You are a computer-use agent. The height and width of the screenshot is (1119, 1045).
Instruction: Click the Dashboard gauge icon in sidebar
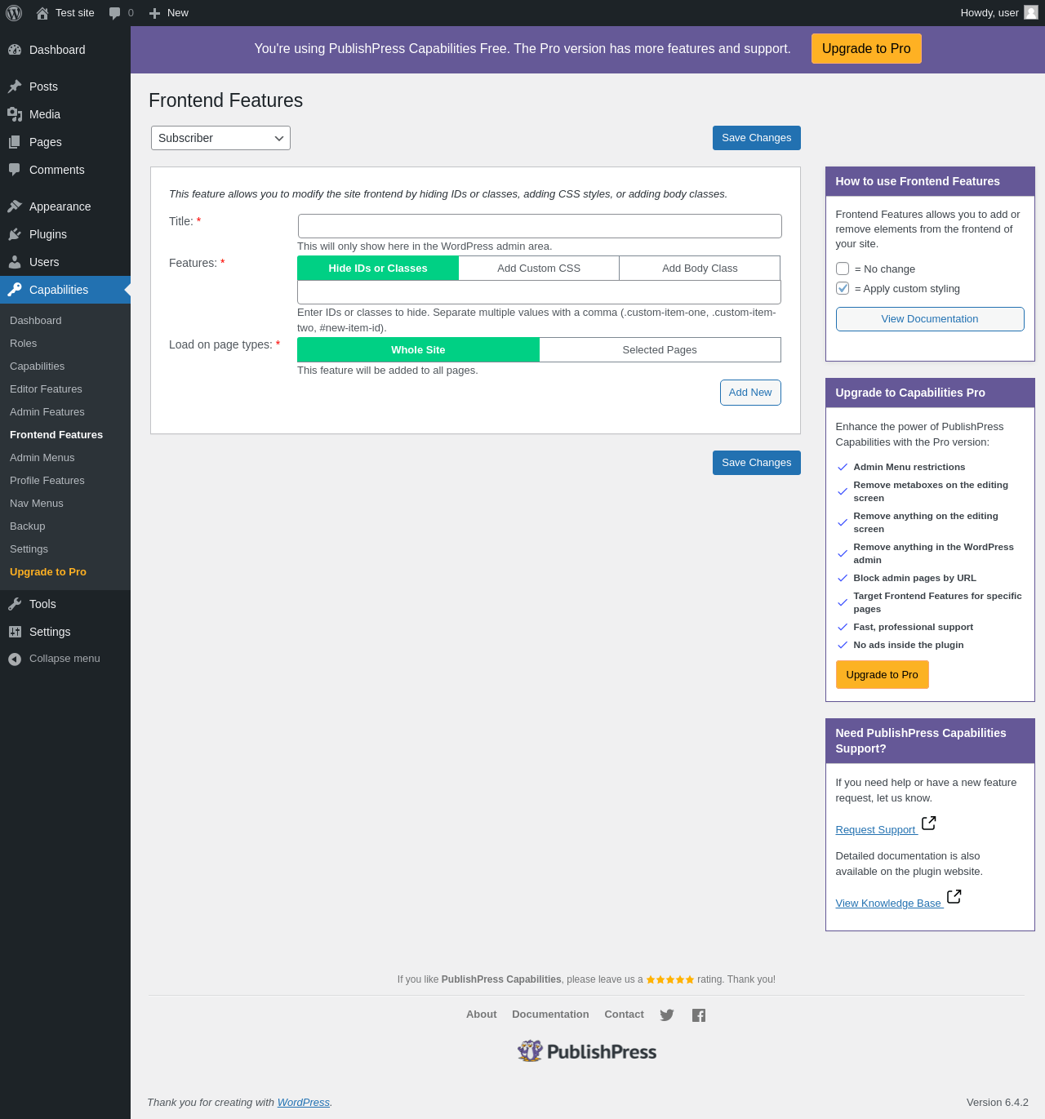click(x=15, y=50)
